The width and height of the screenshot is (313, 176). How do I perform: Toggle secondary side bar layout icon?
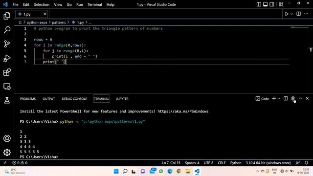(272, 4)
